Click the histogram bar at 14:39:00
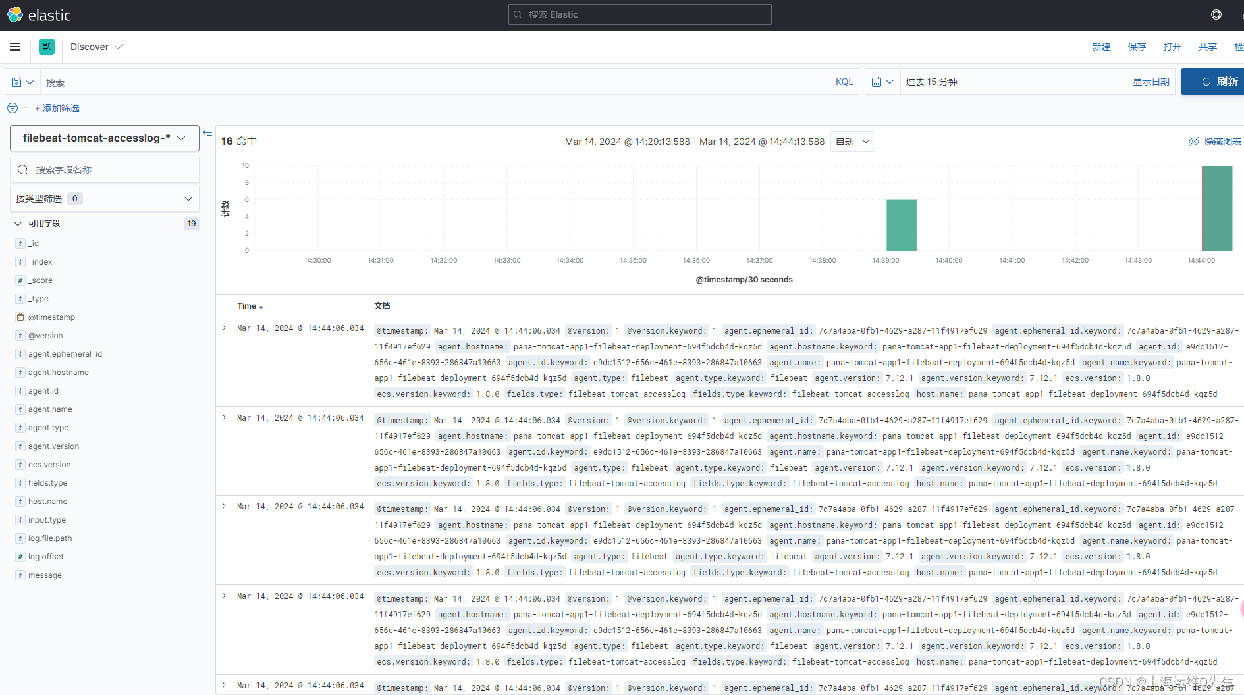The height and width of the screenshot is (695, 1244). point(902,225)
